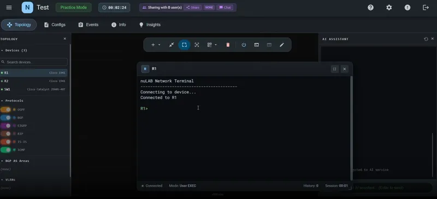Click the R1> terminal prompt line
The image size is (437, 199).
tap(144, 108)
